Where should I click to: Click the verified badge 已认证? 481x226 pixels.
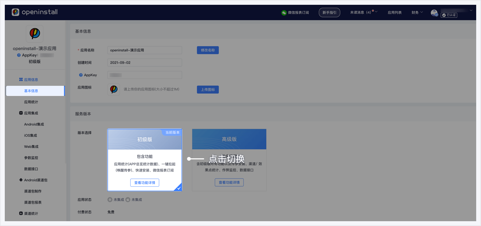(x=449, y=15)
